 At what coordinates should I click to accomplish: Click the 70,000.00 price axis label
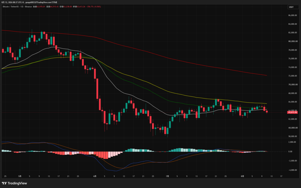pos(293,85)
